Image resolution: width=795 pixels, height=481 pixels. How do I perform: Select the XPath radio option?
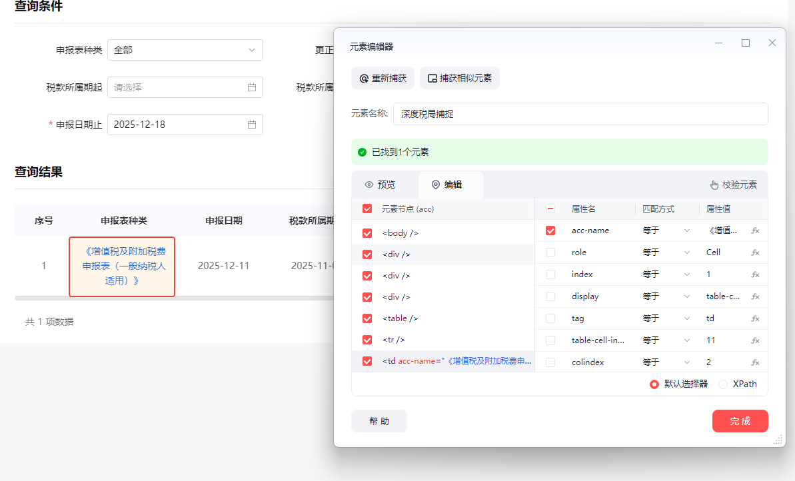tap(723, 384)
